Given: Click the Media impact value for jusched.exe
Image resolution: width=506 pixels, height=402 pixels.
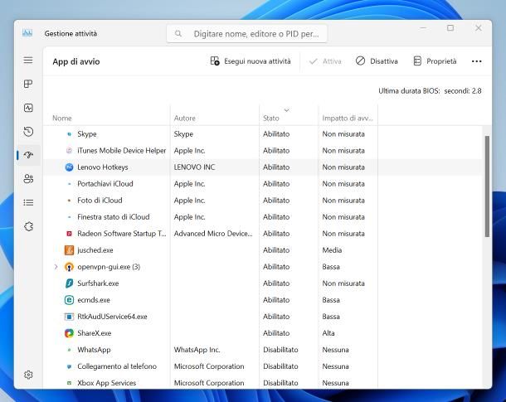Looking at the screenshot, I should click(332, 250).
